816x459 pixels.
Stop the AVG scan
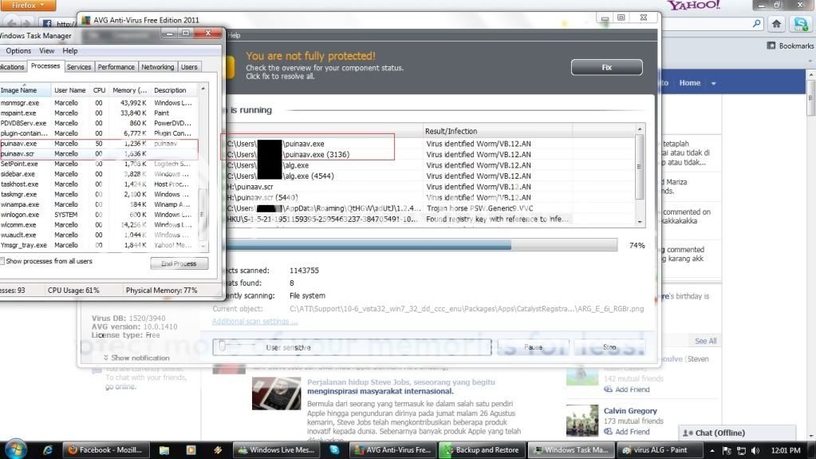pyautogui.click(x=609, y=347)
